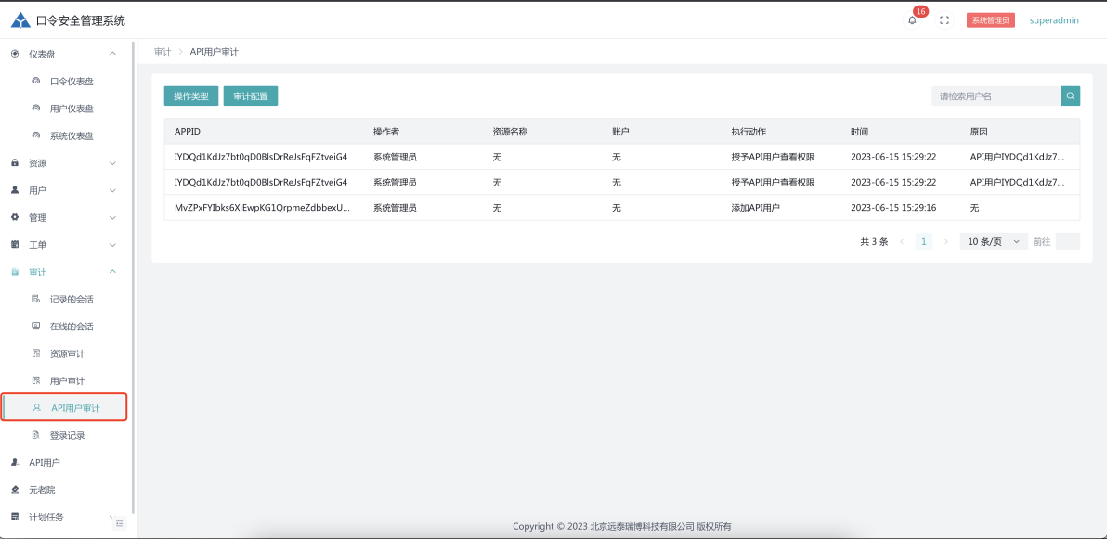The height and width of the screenshot is (539, 1107).
Task: Select 口令仪表盘 menu item
Action: (72, 82)
